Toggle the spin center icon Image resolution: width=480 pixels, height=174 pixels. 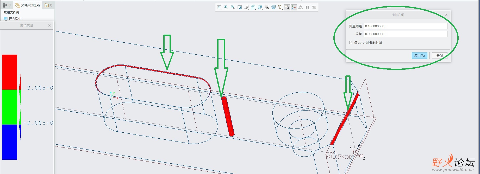pyautogui.click(x=294, y=7)
